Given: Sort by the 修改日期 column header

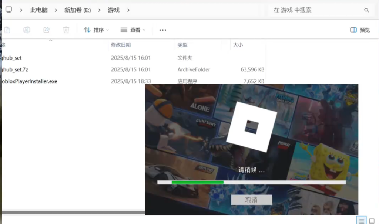Looking at the screenshot, I should point(121,45).
